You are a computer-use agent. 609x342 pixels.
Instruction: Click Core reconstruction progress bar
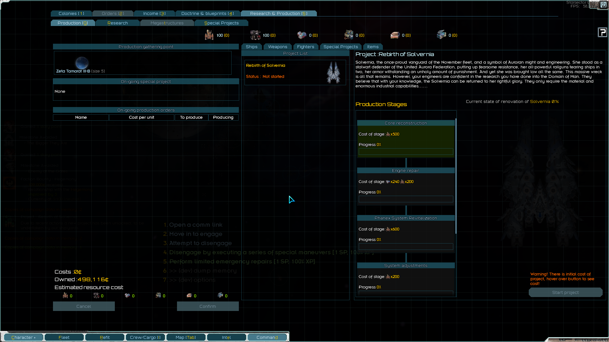pyautogui.click(x=406, y=152)
